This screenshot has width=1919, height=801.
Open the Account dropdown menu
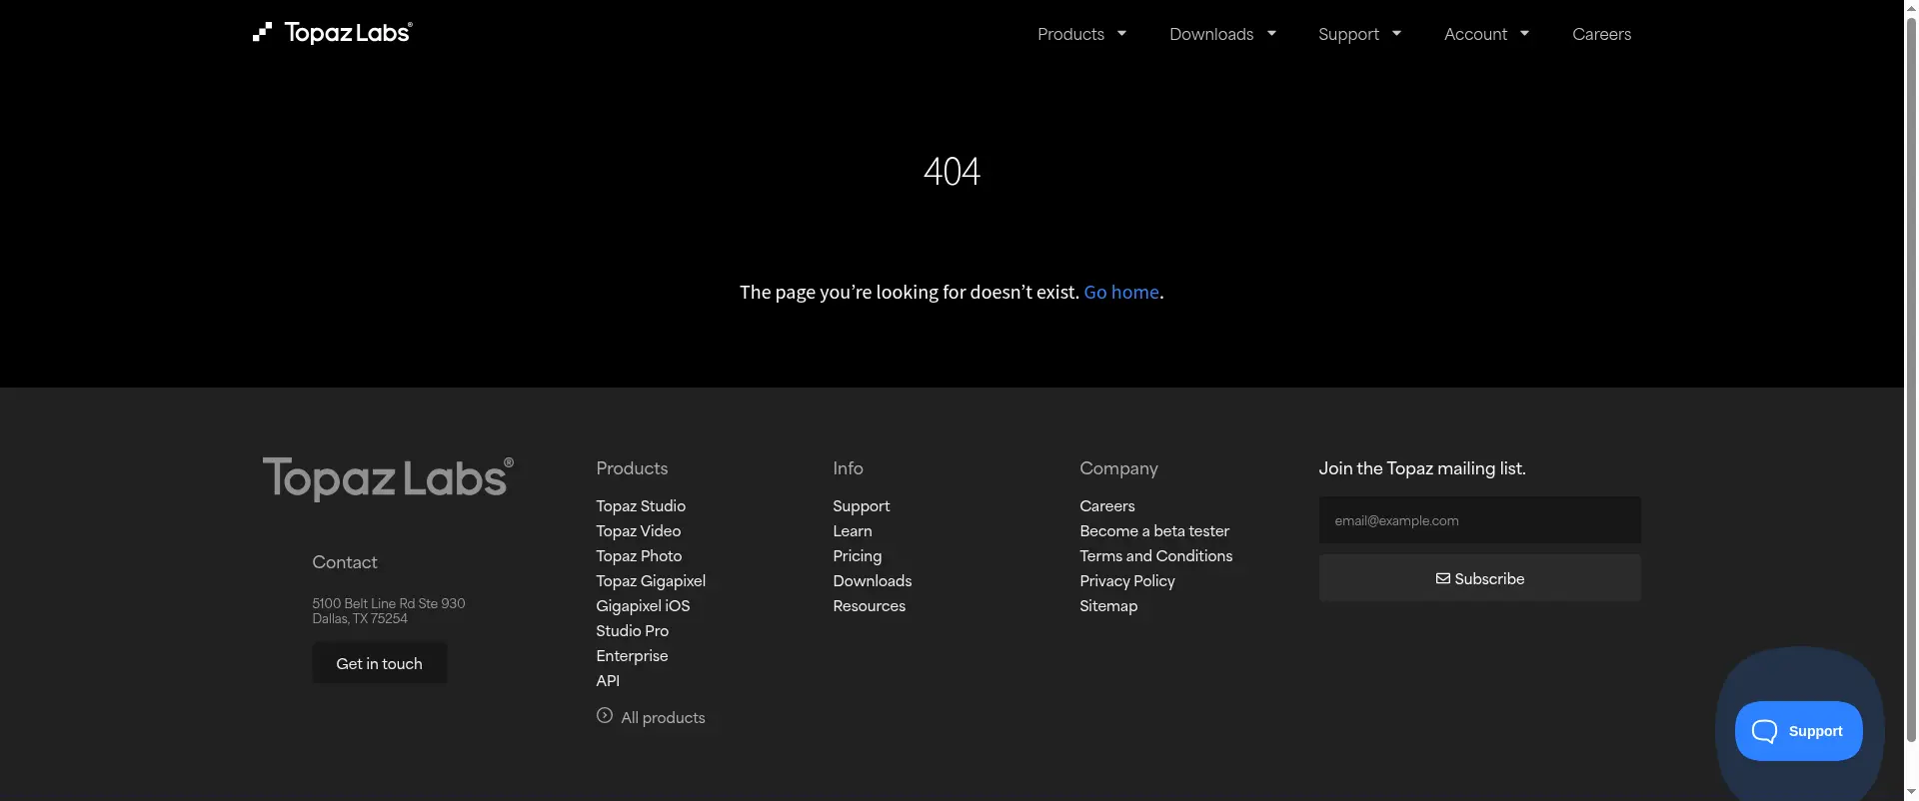pyautogui.click(x=1486, y=34)
